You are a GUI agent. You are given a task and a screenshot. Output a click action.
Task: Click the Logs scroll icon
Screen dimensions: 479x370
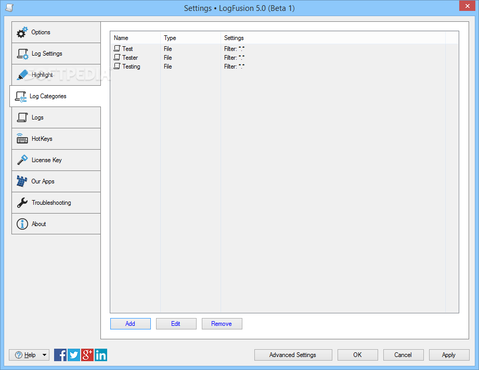pyautogui.click(x=22, y=117)
